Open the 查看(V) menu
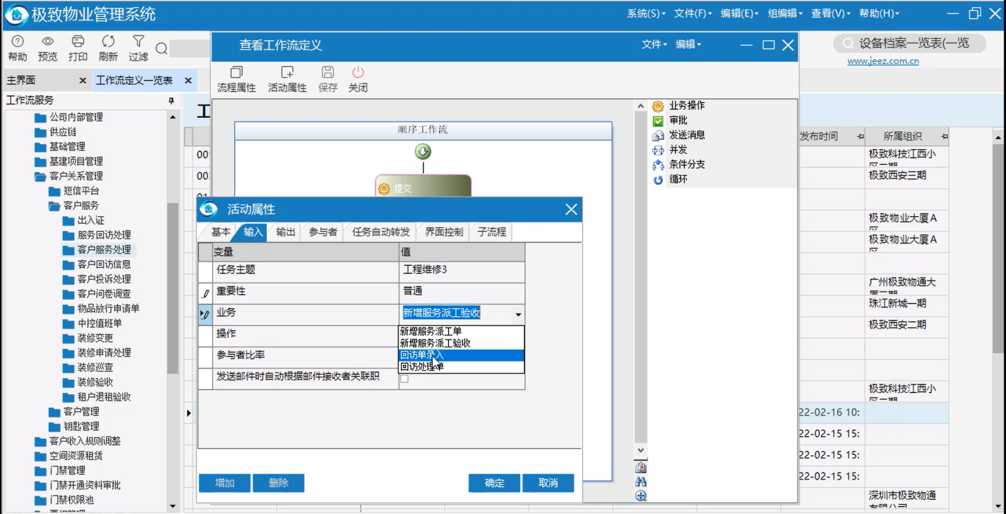Viewport: 1006px width, 514px height. [x=831, y=13]
